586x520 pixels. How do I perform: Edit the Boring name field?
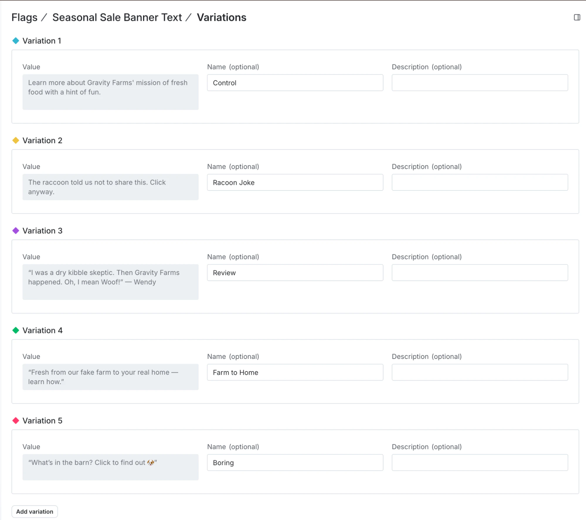(295, 462)
